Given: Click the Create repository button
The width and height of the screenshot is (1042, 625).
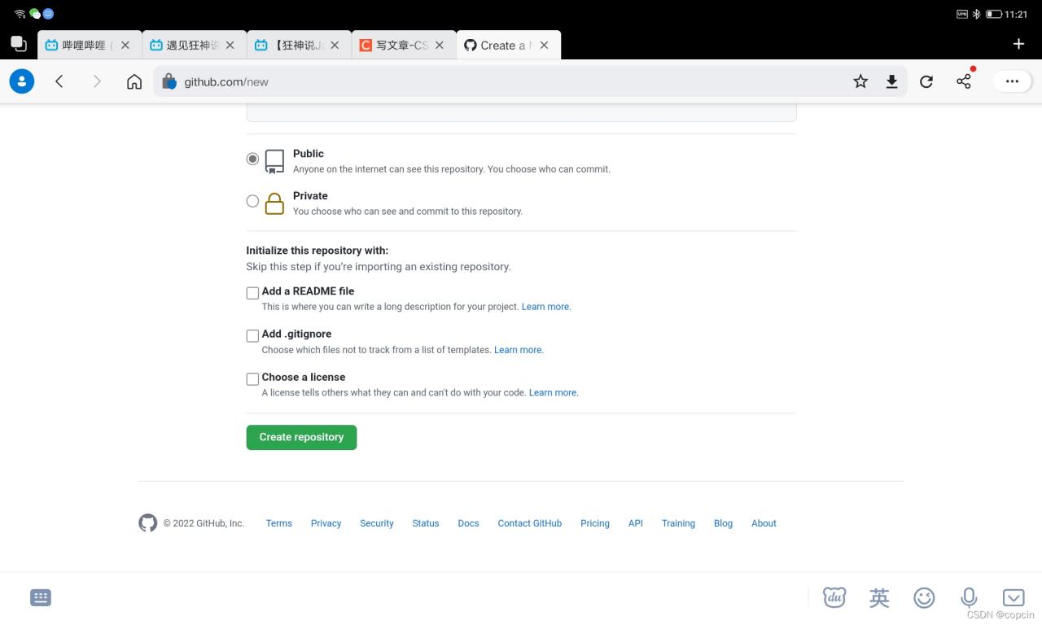Looking at the screenshot, I should pos(301,437).
